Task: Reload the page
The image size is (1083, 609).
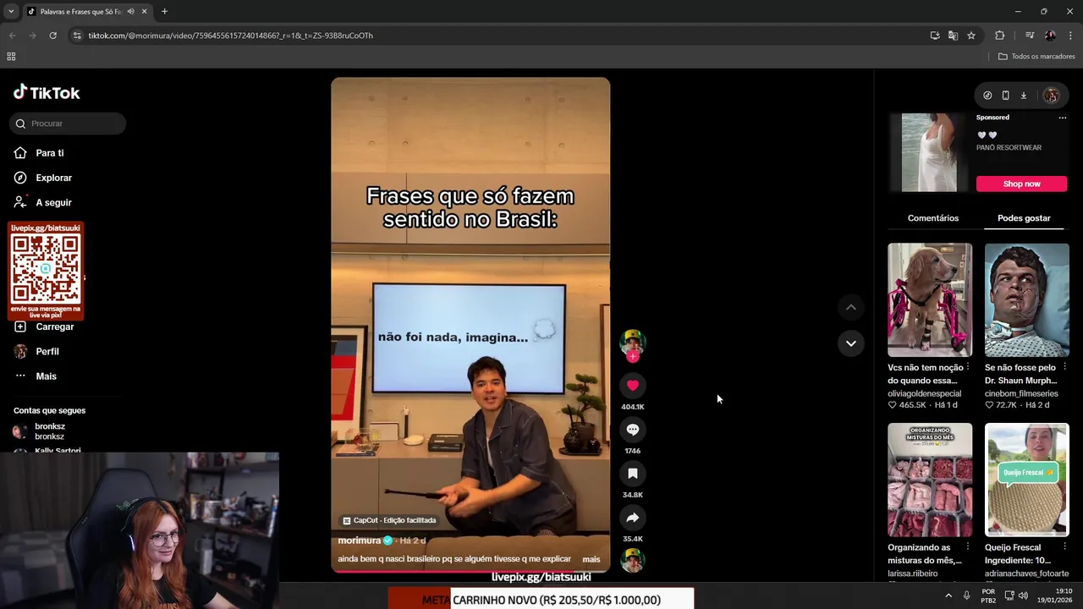Action: 52,36
